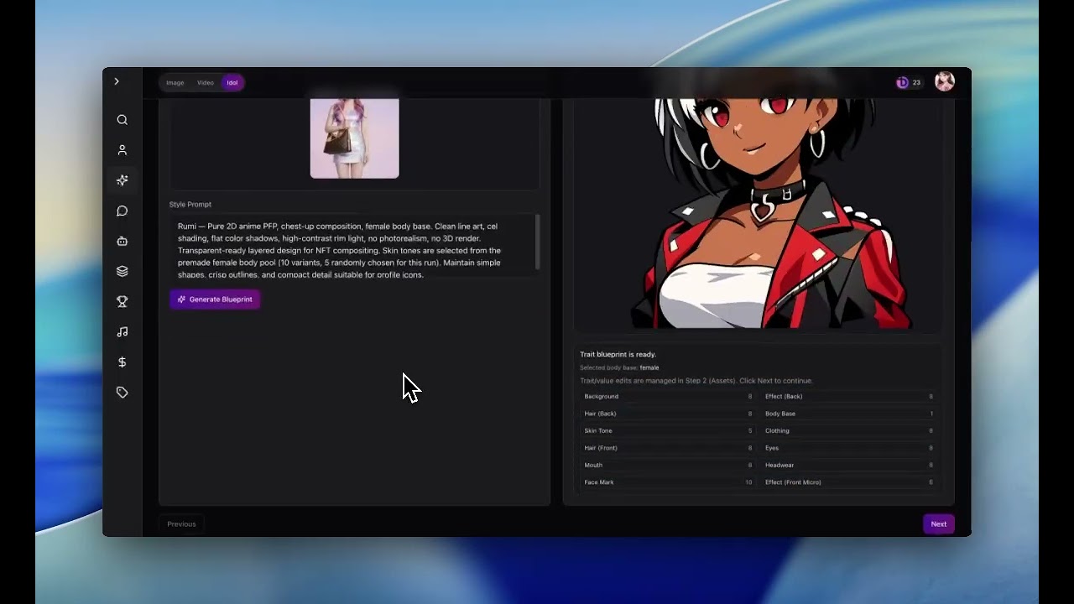Open the profile person icon in the sidebar
Viewport: 1074px width, 604px height.
tap(123, 150)
